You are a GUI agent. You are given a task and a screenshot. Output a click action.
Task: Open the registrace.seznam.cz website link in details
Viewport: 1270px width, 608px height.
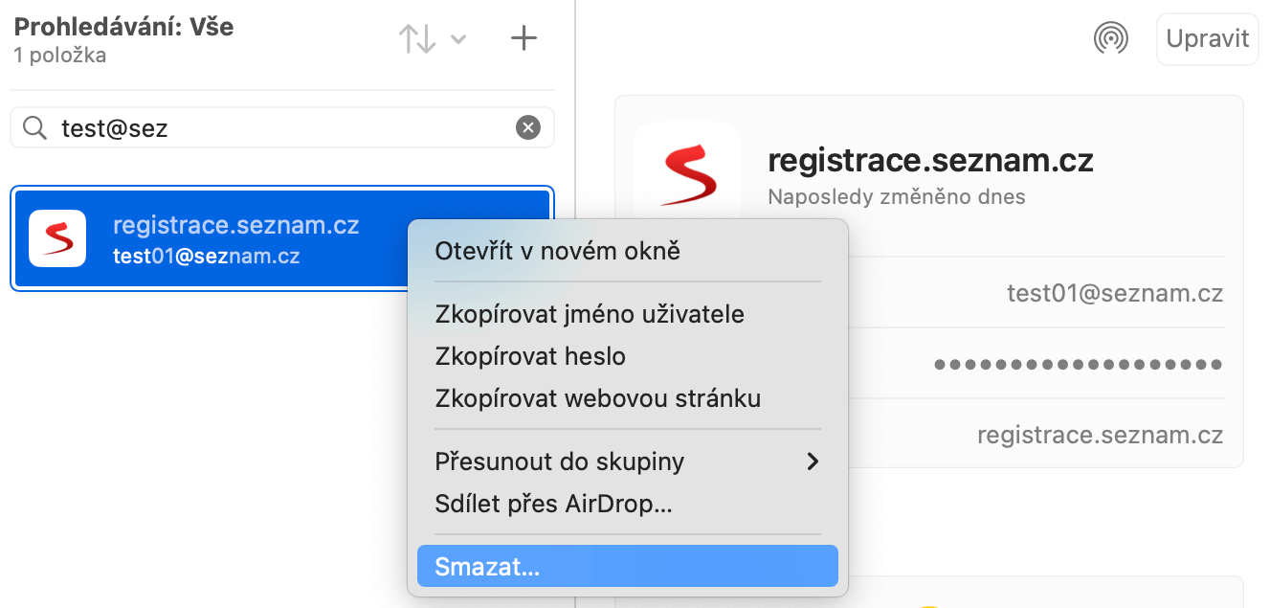coord(1100,435)
